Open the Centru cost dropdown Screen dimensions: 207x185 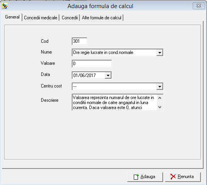[160, 87]
